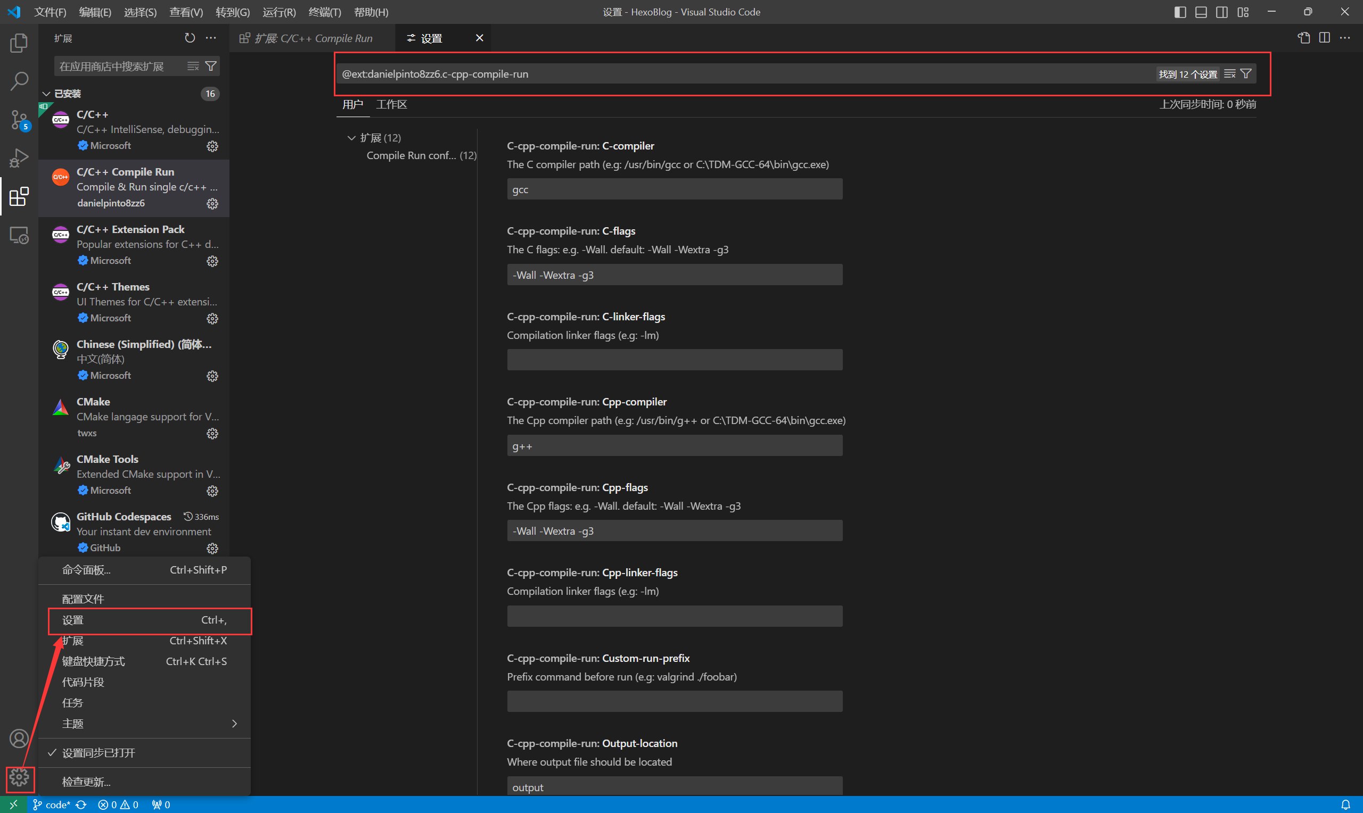Expand the Themes submenu arrow
Image resolution: width=1363 pixels, height=813 pixels.
tap(235, 724)
